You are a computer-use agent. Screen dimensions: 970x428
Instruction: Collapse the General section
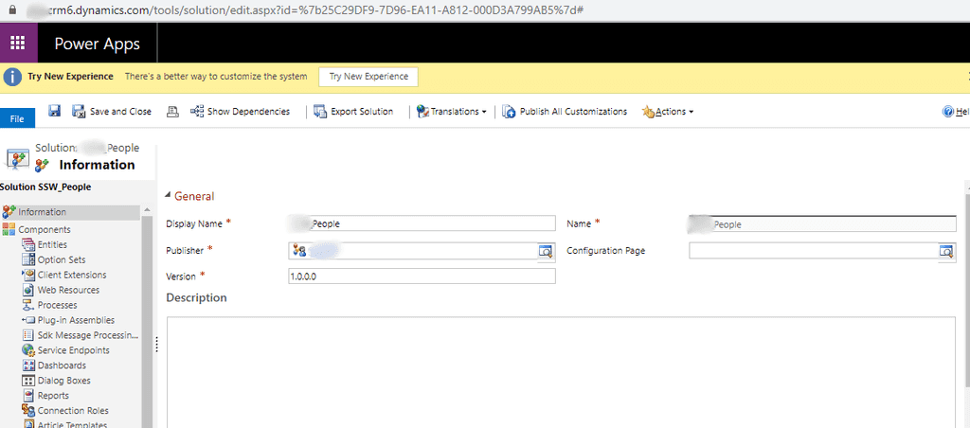coord(170,196)
